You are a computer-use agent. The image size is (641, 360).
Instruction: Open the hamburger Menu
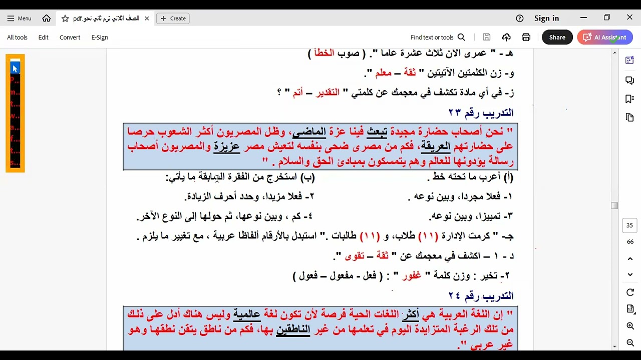19,18
